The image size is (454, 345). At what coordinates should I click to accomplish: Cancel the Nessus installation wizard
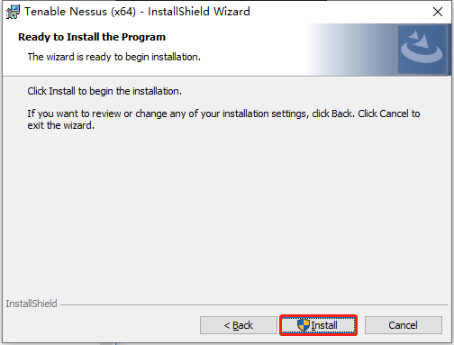click(404, 325)
